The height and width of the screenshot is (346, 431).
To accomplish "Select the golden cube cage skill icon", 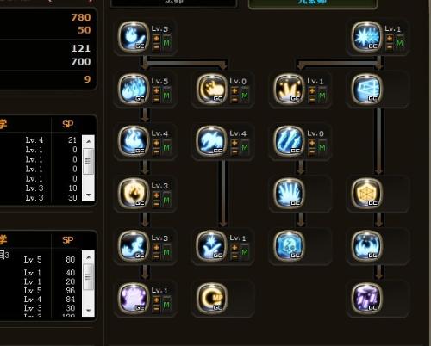I will pos(366,193).
